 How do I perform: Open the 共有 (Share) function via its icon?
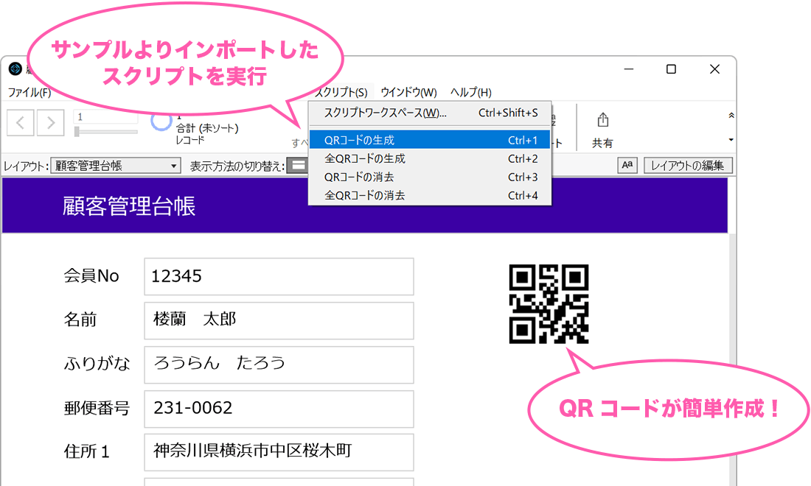602,119
